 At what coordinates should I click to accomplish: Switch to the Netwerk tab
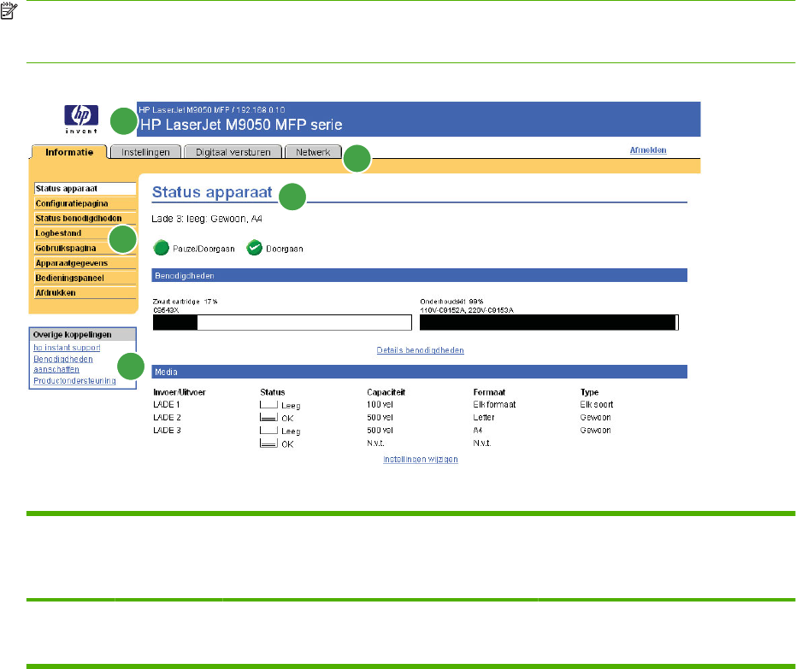(313, 152)
